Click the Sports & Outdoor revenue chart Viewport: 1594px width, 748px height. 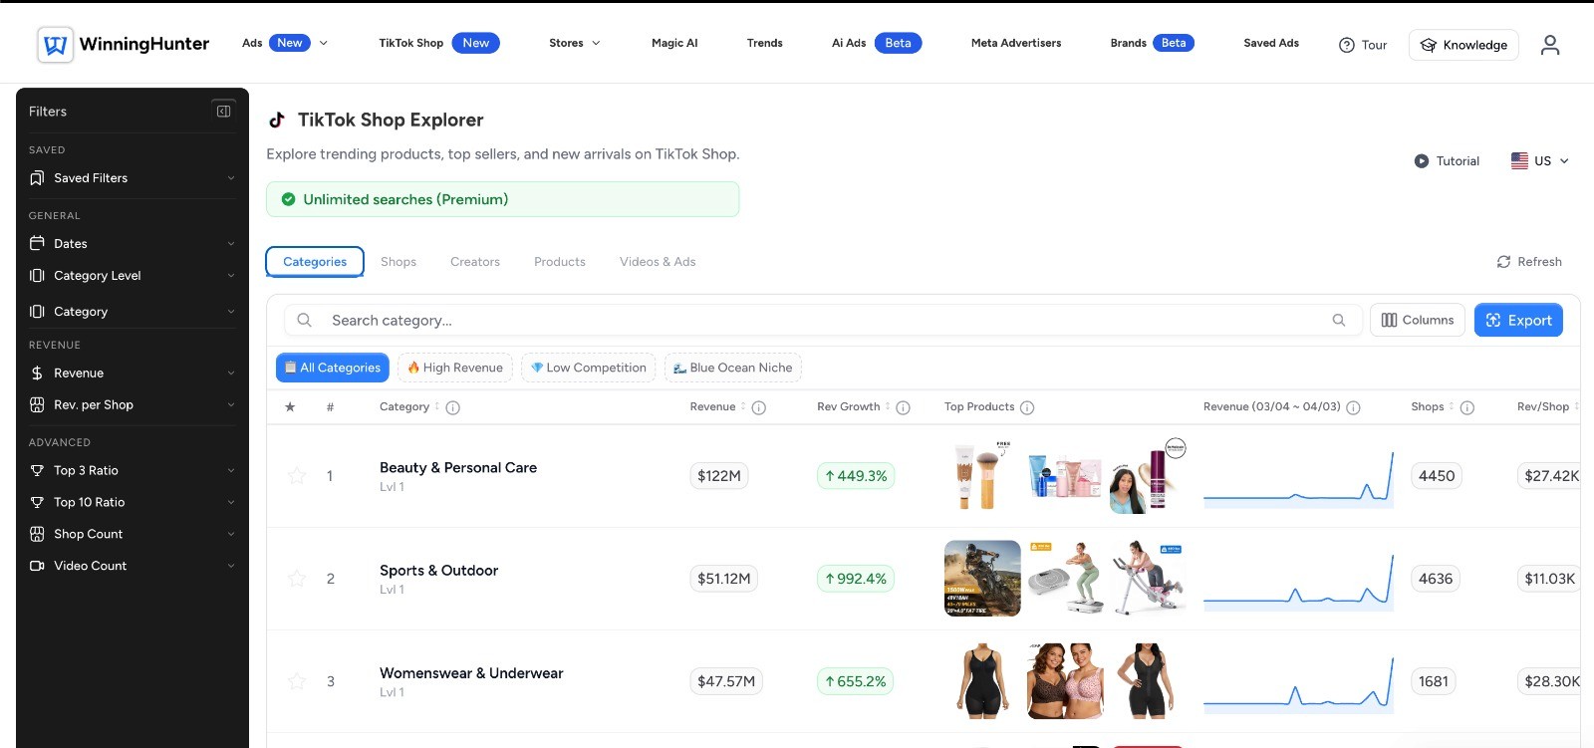pyautogui.click(x=1298, y=583)
